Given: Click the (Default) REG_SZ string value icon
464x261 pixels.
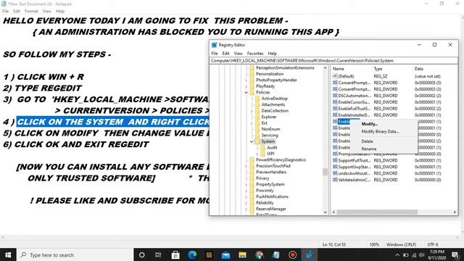Looking at the screenshot, I should (x=335, y=76).
